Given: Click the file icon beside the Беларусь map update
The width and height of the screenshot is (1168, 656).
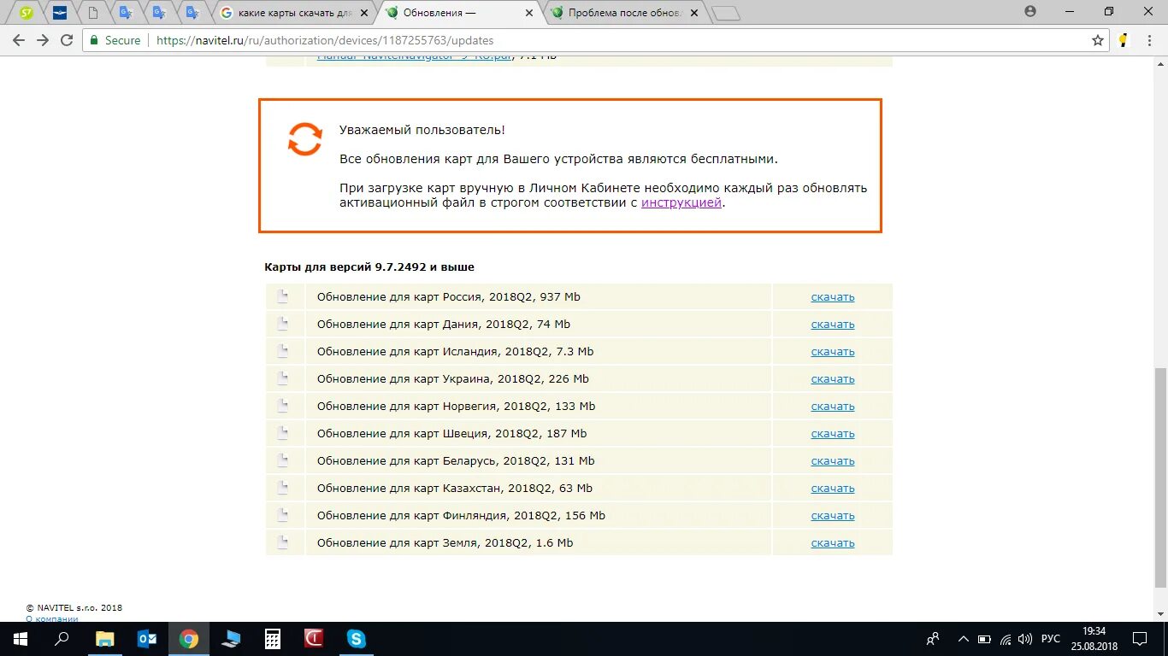Looking at the screenshot, I should pos(283,460).
